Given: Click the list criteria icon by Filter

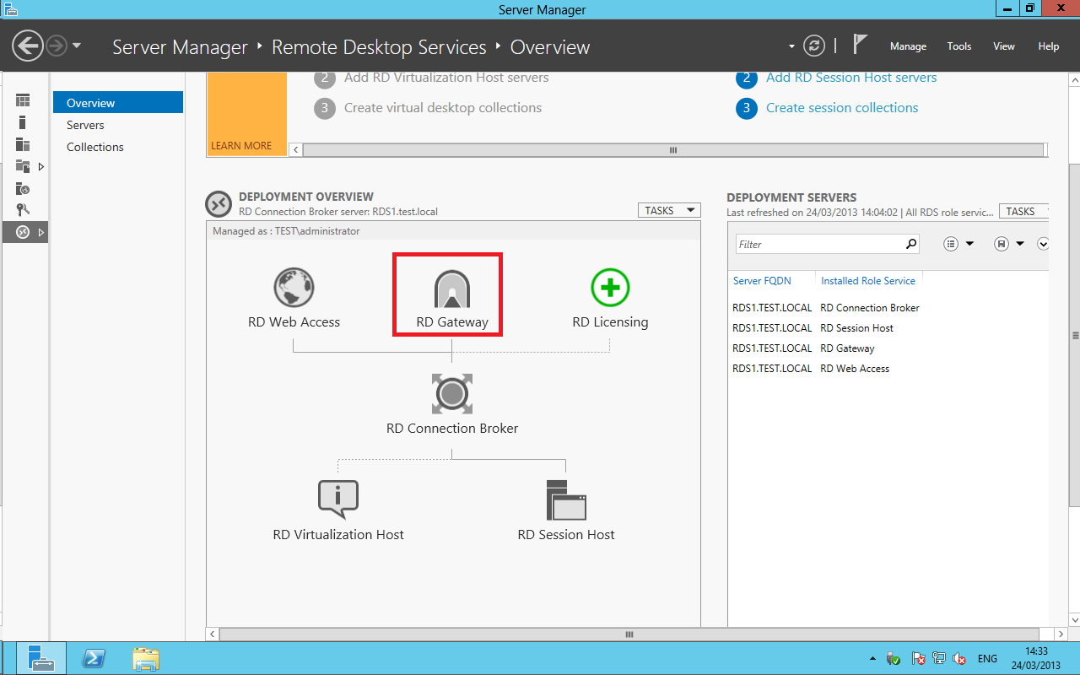Looking at the screenshot, I should (x=951, y=244).
